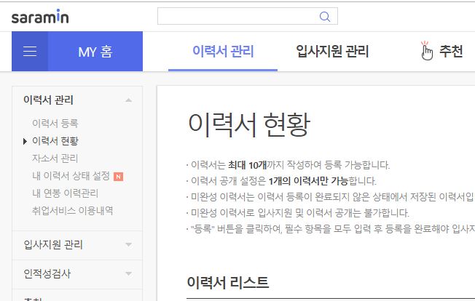Viewport: 475px width, 301px height.
Task: Open the 추천 tab
Action: 451,51
